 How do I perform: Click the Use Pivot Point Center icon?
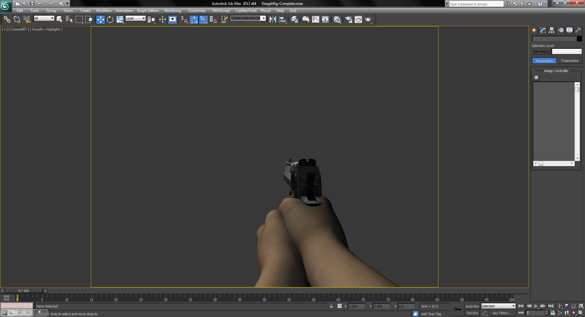pyautogui.click(x=151, y=20)
